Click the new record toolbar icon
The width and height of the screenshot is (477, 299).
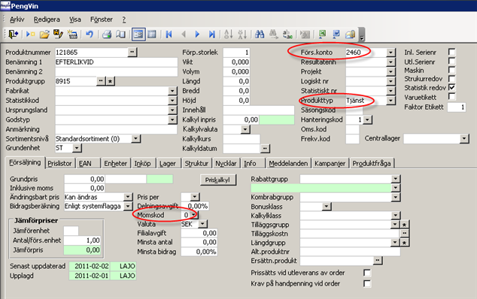point(30,34)
